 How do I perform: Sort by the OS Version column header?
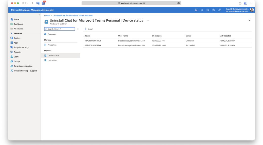click(157, 36)
